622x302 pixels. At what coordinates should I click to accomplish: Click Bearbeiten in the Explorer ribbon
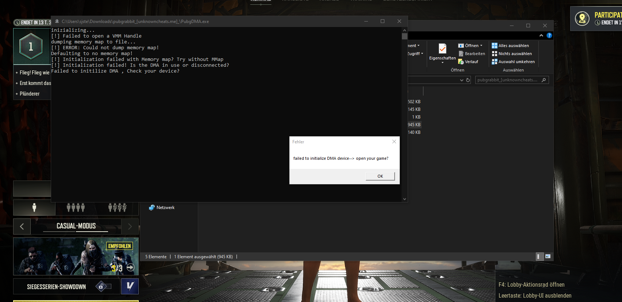pyautogui.click(x=472, y=54)
